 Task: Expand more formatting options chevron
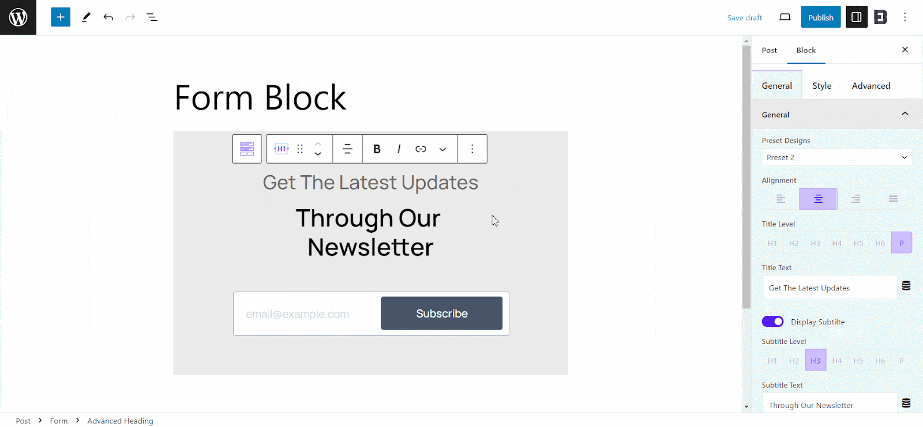point(442,149)
